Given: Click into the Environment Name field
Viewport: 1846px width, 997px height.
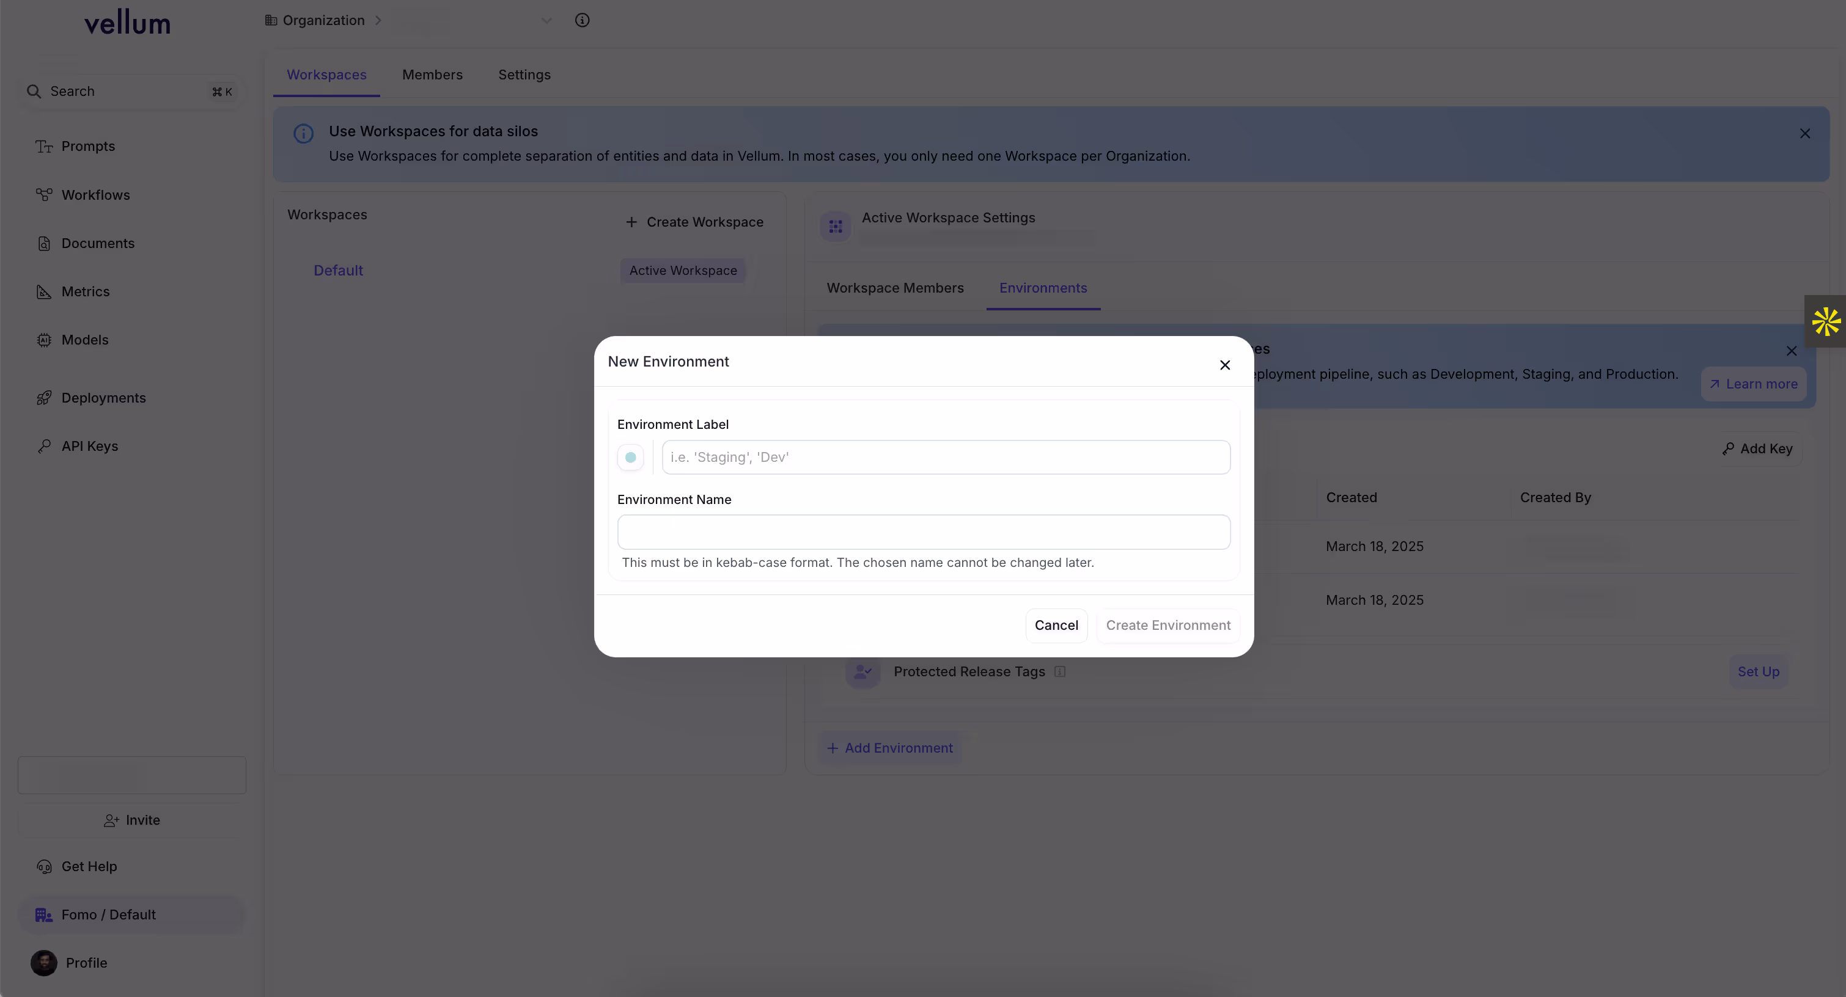Looking at the screenshot, I should point(923,532).
